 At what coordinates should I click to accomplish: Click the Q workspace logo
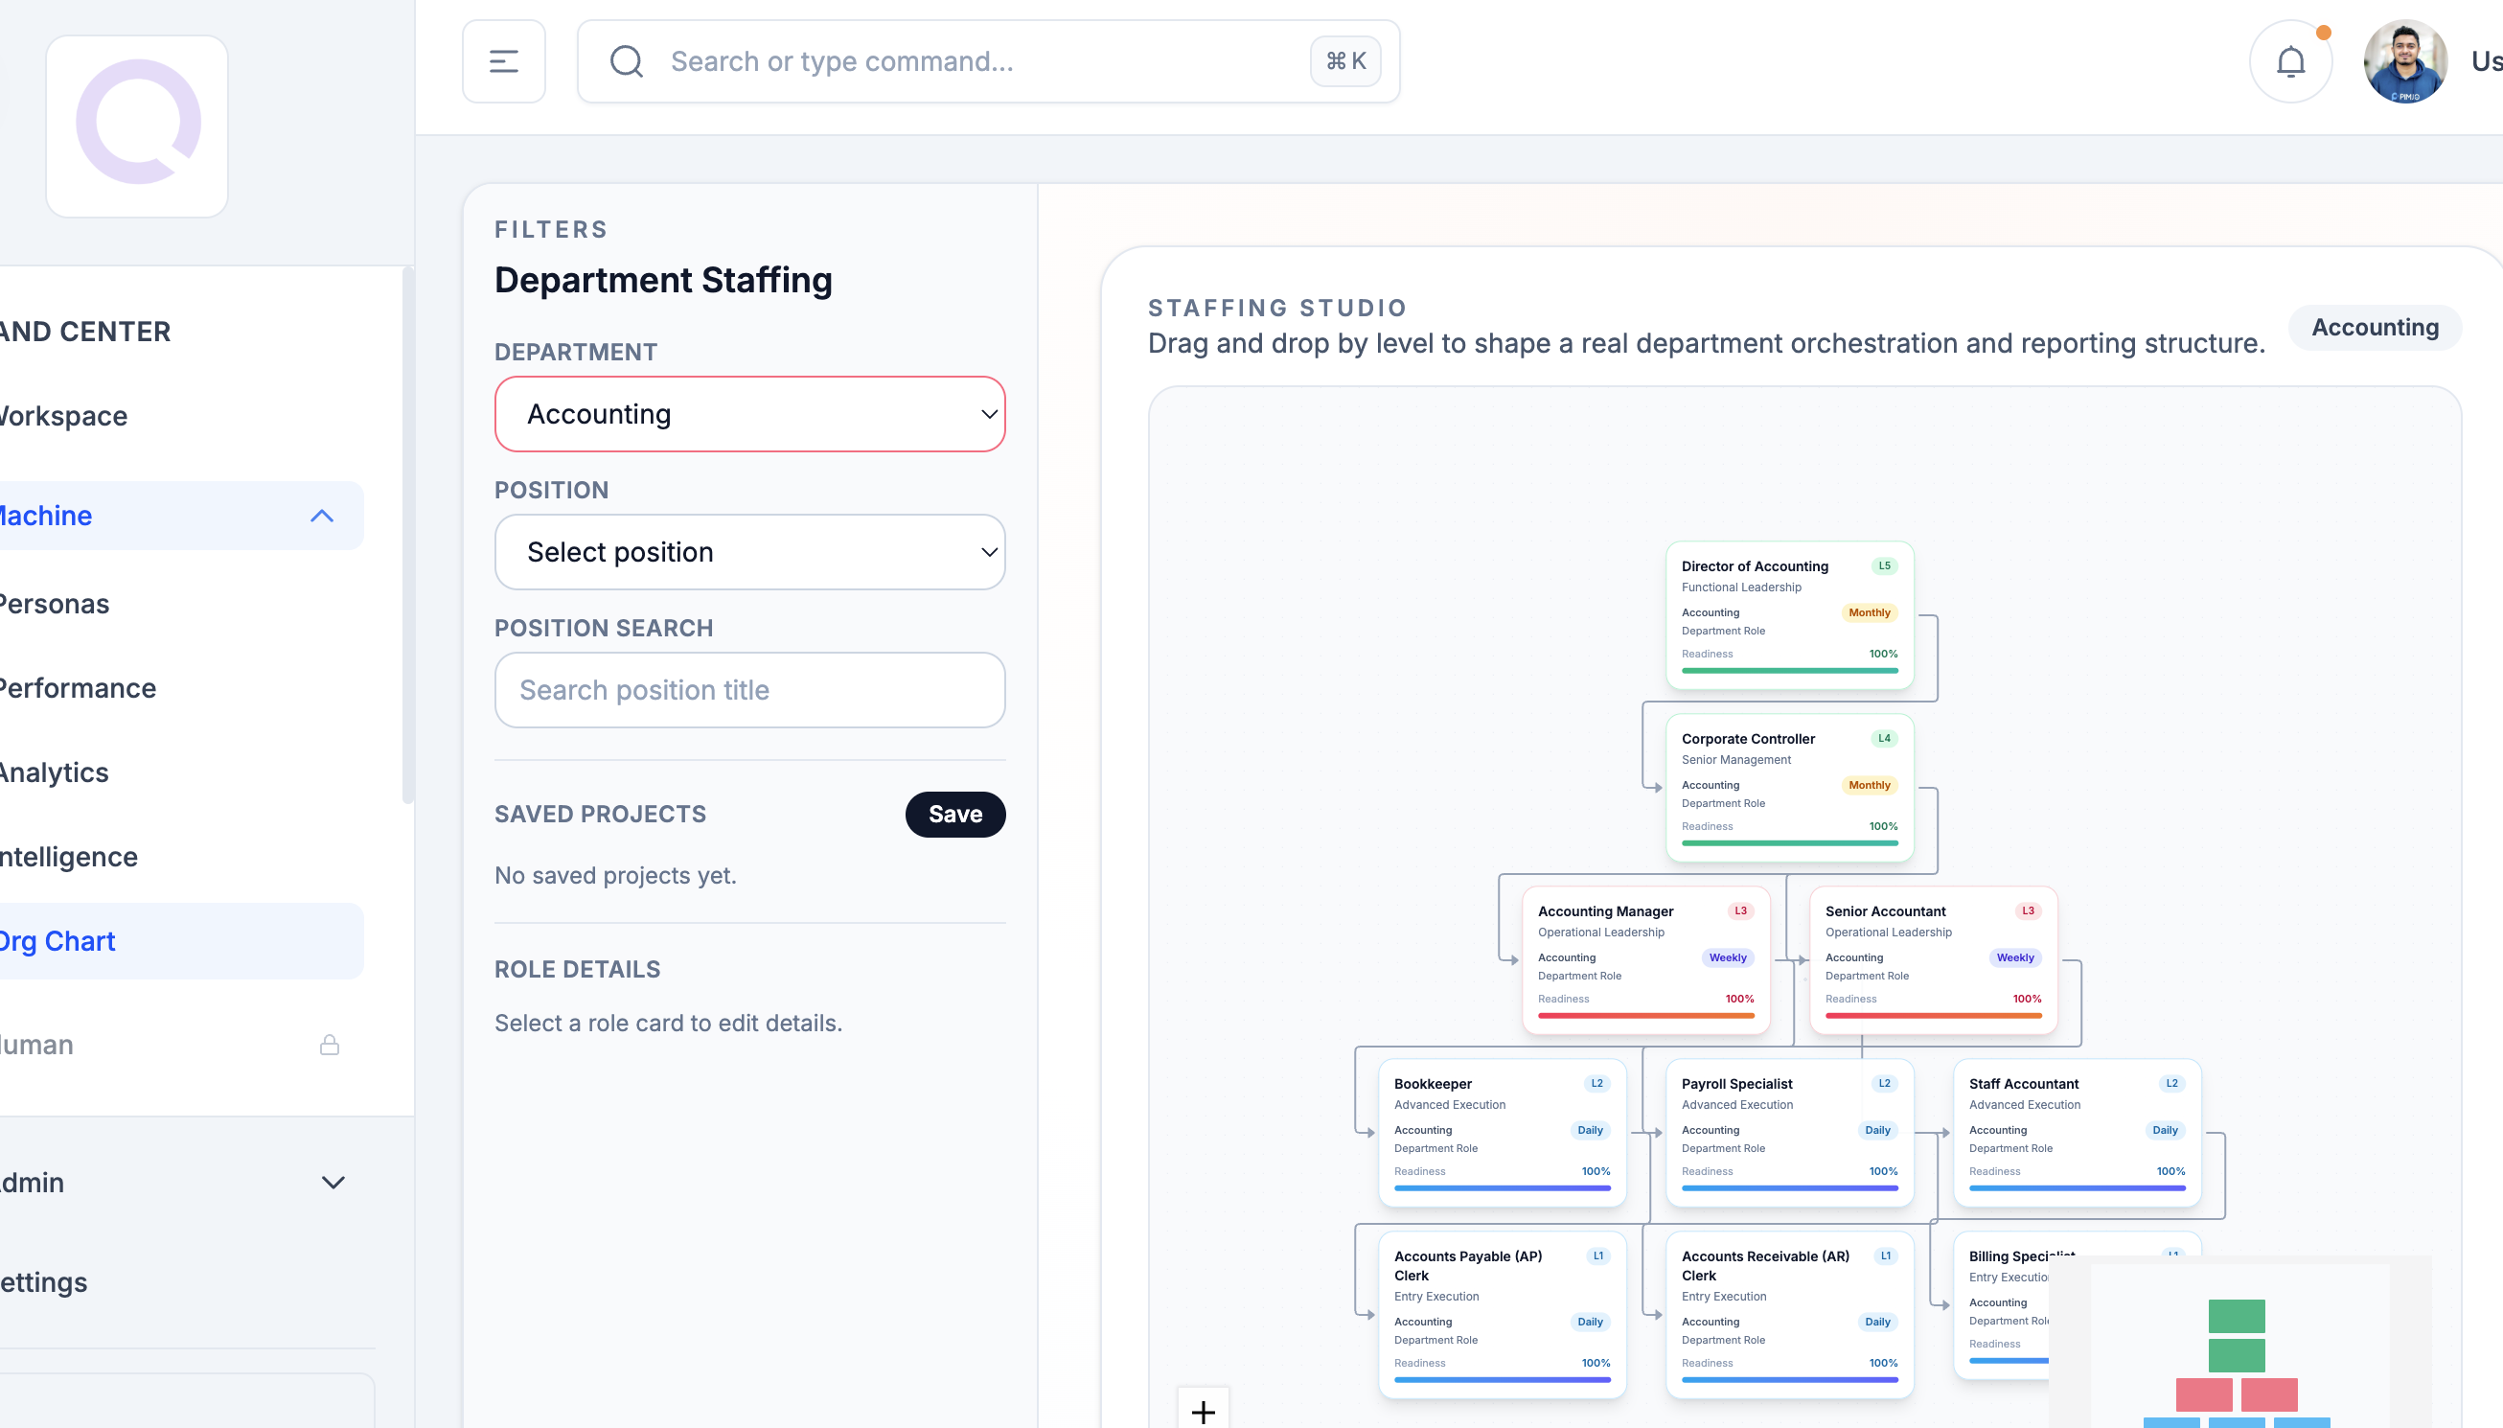tap(136, 126)
